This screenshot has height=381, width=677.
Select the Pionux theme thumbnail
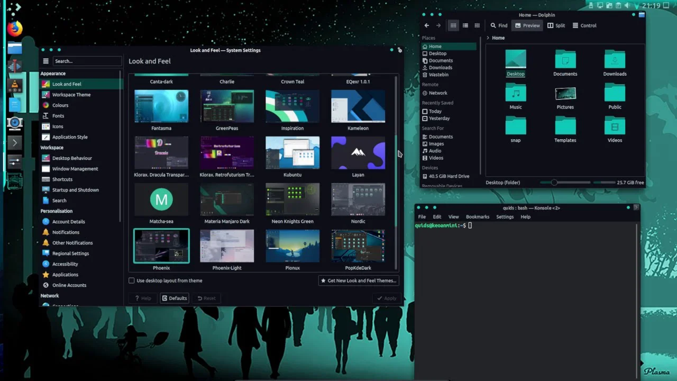point(292,246)
